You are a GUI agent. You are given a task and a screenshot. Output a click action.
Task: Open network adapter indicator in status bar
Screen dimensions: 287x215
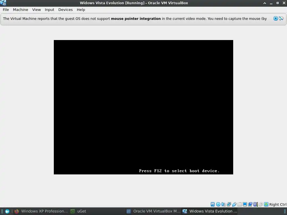(229, 204)
